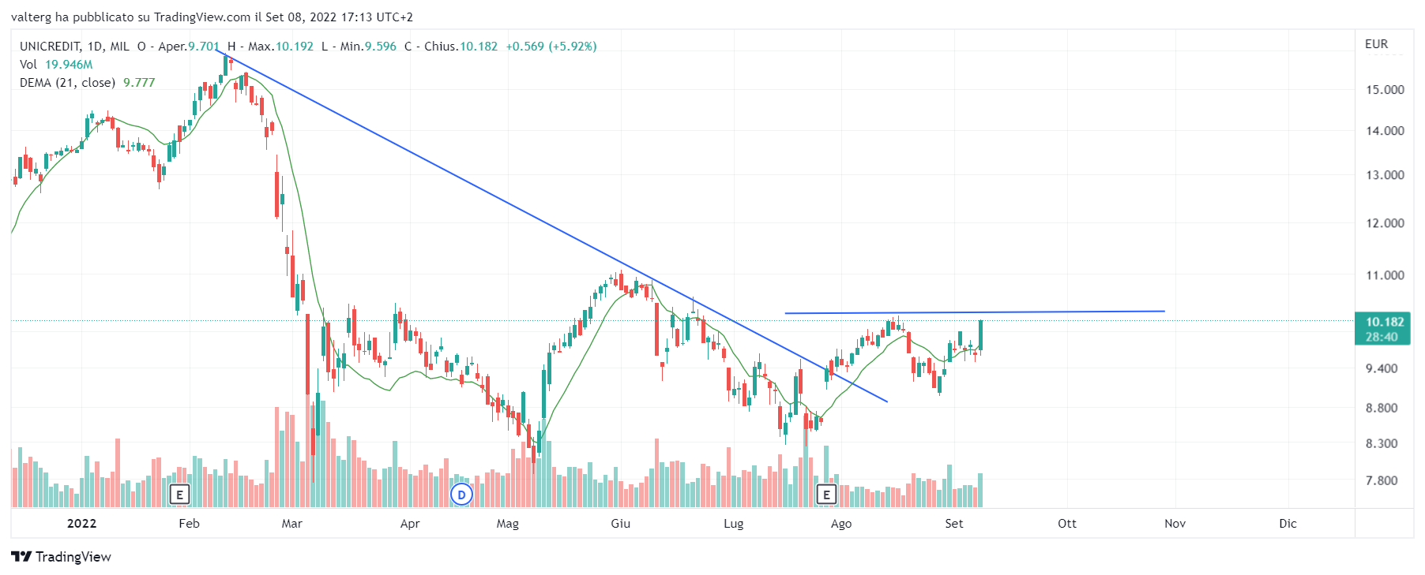The height and width of the screenshot is (575, 1425).
Task: Click the Set label on time axis
Action: (x=954, y=524)
